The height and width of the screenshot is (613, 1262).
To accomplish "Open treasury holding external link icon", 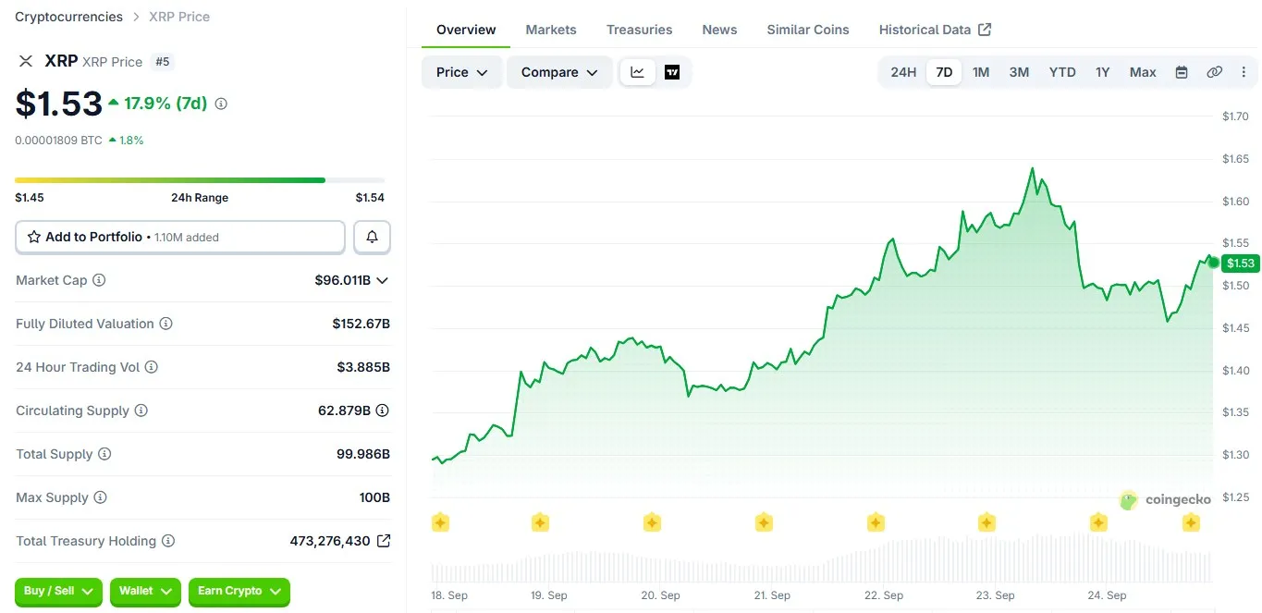I will coord(384,541).
